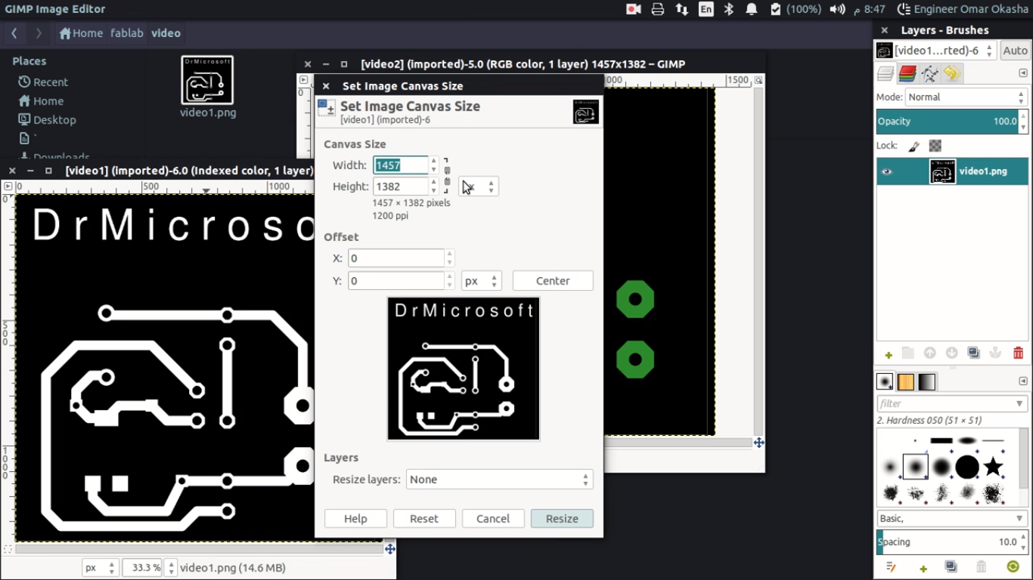This screenshot has width=1033, height=580.
Task: Open the Basic brush tag dropdown
Action: click(x=951, y=518)
